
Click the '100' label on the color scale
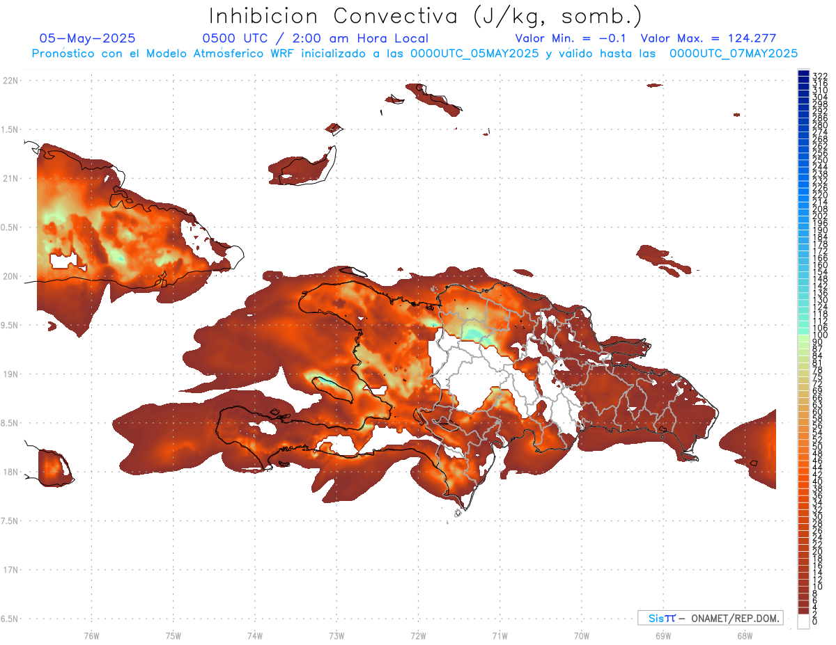pyautogui.click(x=819, y=335)
